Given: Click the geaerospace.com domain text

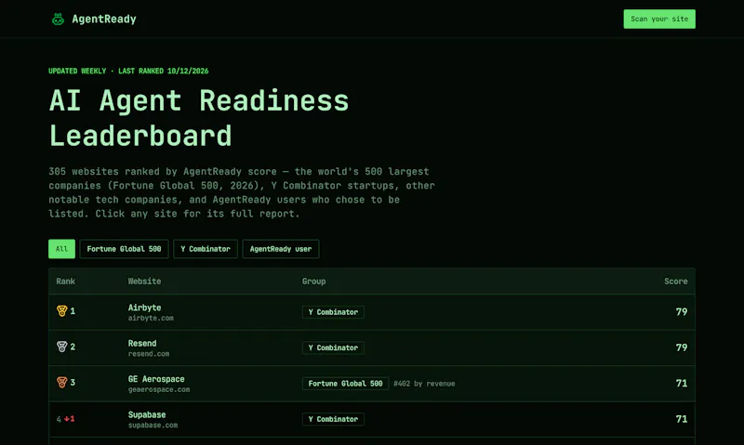Looking at the screenshot, I should pyautogui.click(x=158, y=389).
